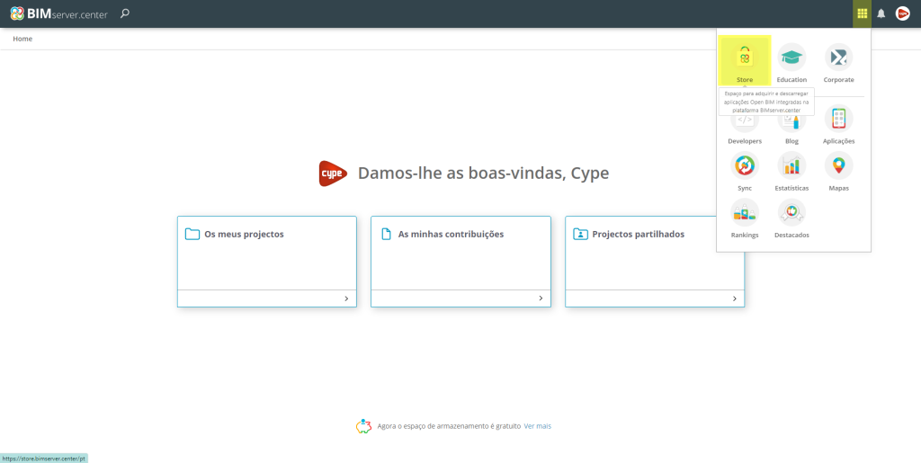Expand arrow under Projectos partilhados
This screenshot has width=921, height=463.
[734, 298]
